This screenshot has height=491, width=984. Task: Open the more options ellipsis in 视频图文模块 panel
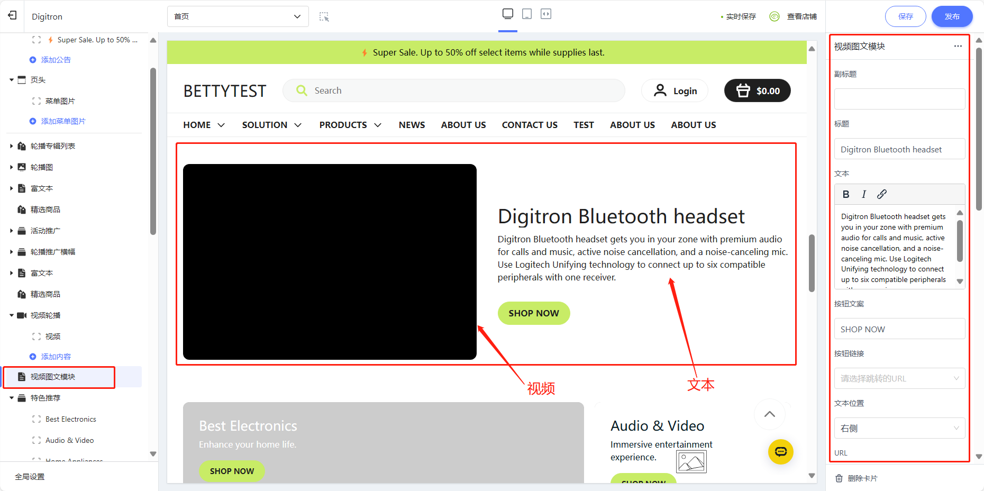[958, 46]
